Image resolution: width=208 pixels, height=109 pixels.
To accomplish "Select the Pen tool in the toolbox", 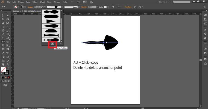I will (3, 23).
